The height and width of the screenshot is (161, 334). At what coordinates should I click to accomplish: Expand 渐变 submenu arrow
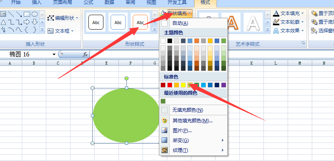point(223,140)
